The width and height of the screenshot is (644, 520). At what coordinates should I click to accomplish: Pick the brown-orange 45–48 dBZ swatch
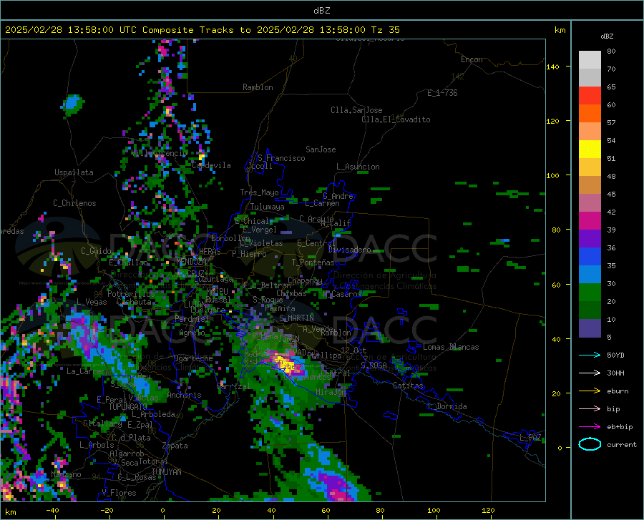pyautogui.click(x=590, y=185)
